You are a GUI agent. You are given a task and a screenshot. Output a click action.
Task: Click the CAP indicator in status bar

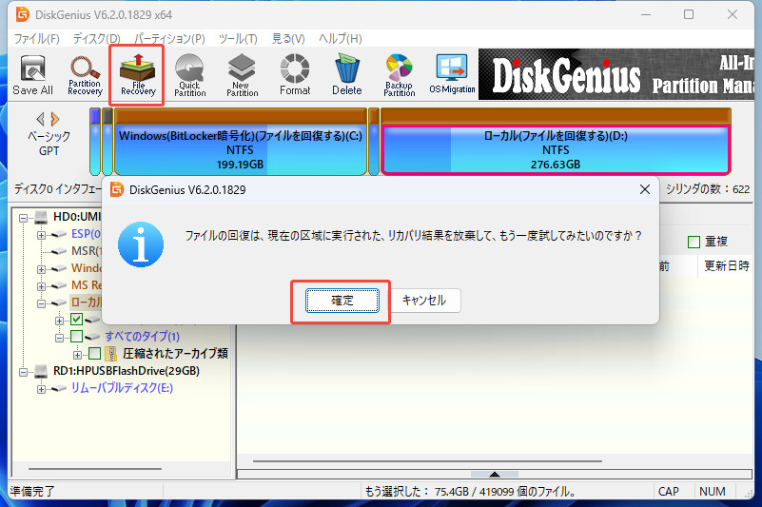[x=668, y=492]
